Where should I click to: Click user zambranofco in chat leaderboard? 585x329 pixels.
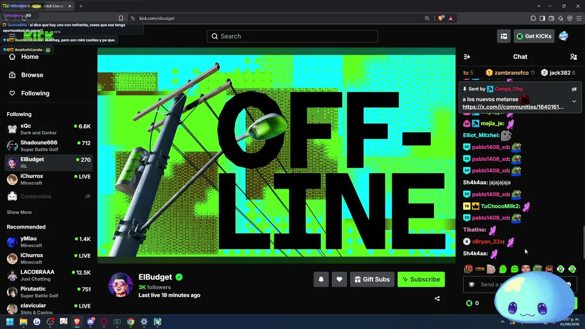(x=511, y=73)
